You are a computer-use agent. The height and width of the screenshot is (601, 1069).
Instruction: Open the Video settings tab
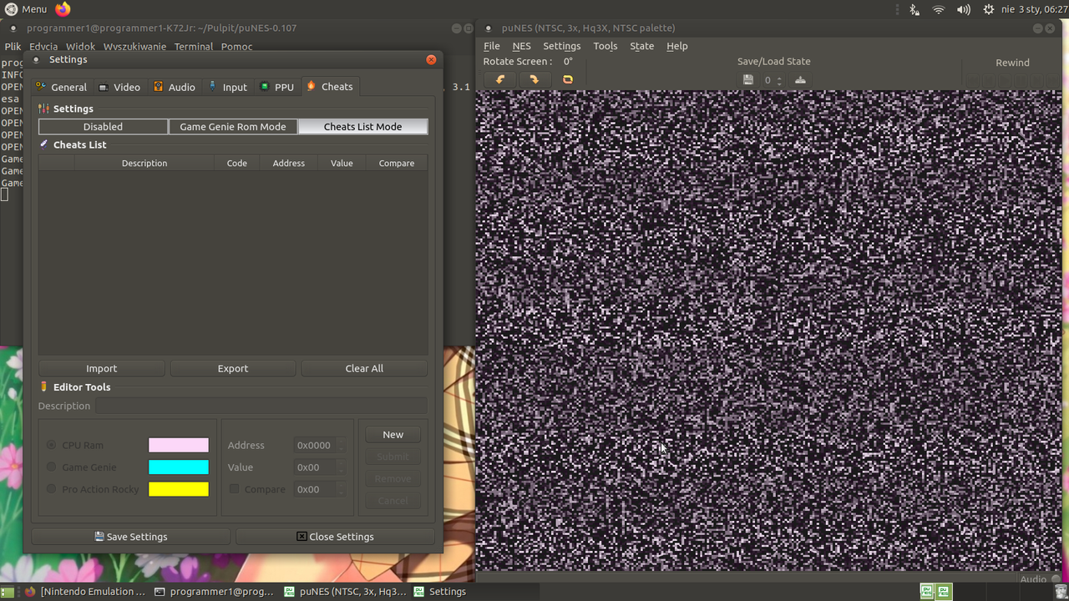(x=119, y=87)
